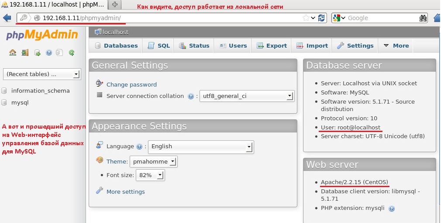The height and width of the screenshot is (223, 441).
Task: Click help icon next to PHP extension
Action: point(392,209)
